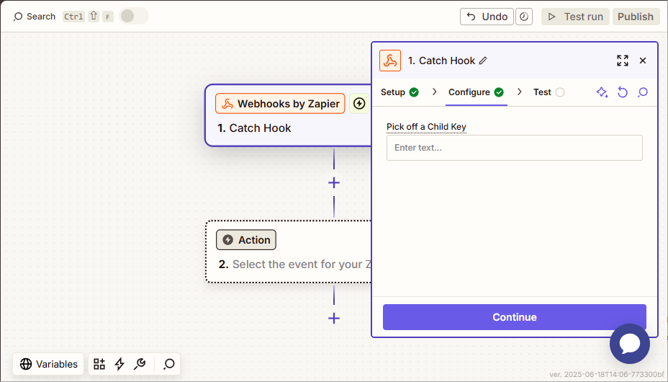668x382 pixels.
Task: Add a step below Catch Hook
Action: (334, 183)
